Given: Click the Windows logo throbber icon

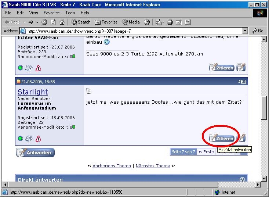Looking at the screenshot, I should pyautogui.click(x=260, y=13).
